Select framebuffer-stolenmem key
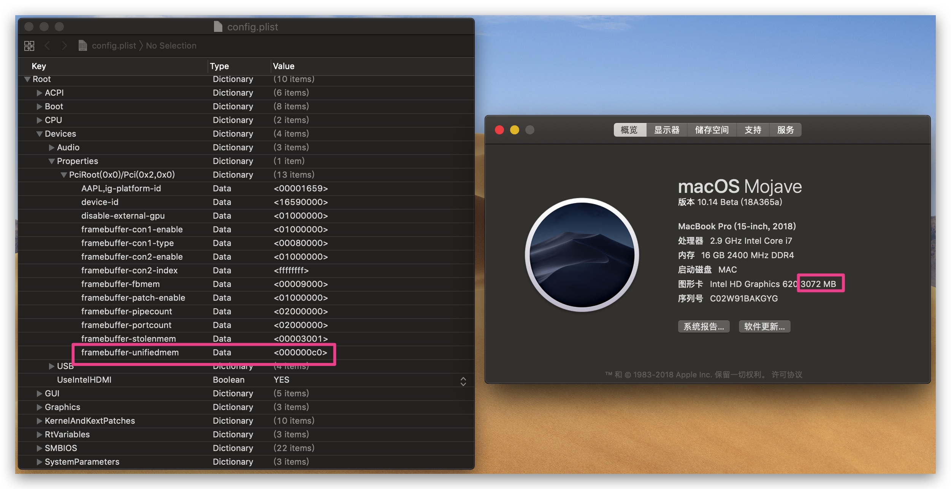This screenshot has width=951, height=489. tap(128, 339)
